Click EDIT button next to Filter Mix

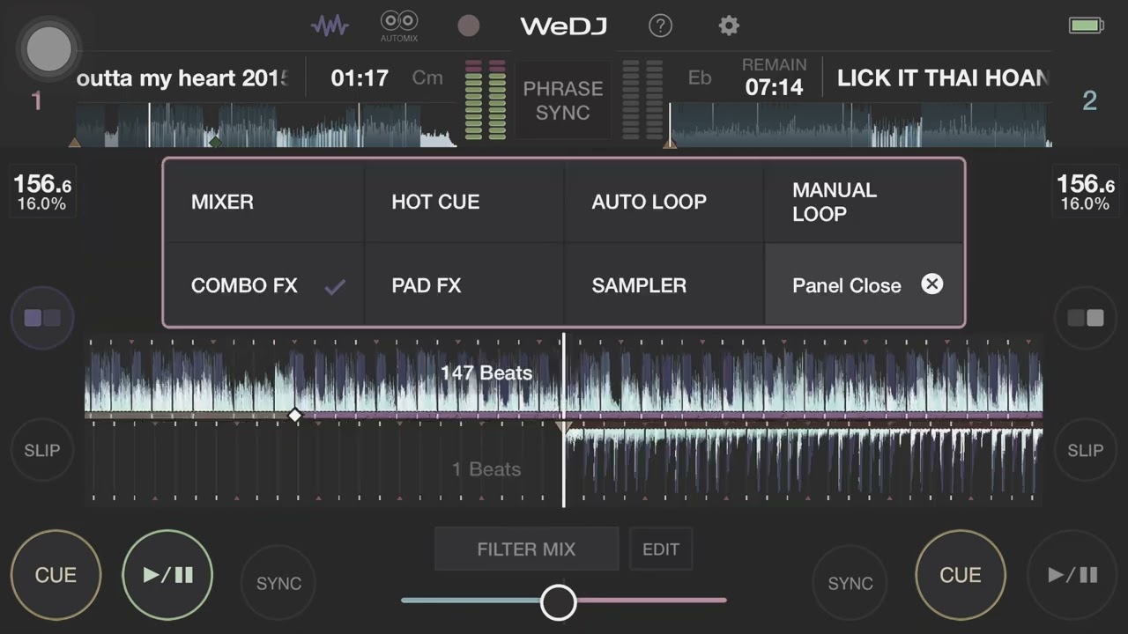[x=661, y=549]
